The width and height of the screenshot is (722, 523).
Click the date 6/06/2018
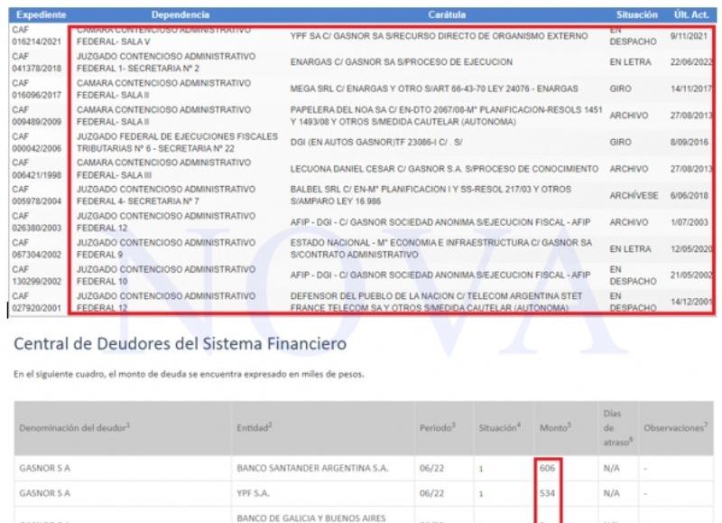690,196
